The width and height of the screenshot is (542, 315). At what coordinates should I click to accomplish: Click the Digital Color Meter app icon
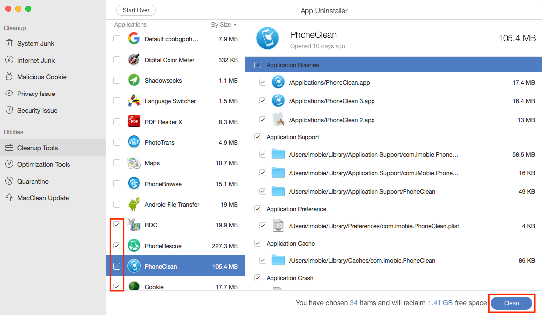click(134, 60)
